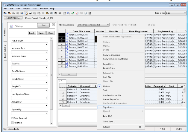This screenshot has height=134, width=191.
Task: Click the Clear button
Action: 51,33
